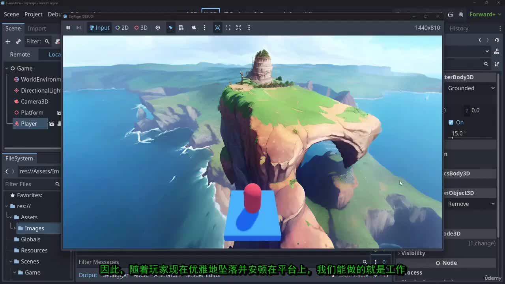The image size is (505, 284).
Task: Pause the running SkyPogo game
Action: pos(68,28)
